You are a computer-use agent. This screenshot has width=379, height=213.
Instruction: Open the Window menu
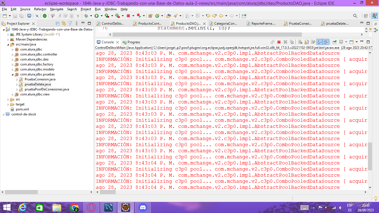(x=111, y=9)
